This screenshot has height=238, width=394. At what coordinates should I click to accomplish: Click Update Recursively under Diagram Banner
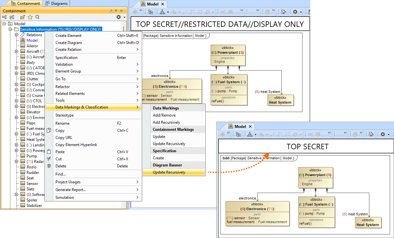pos(174,172)
